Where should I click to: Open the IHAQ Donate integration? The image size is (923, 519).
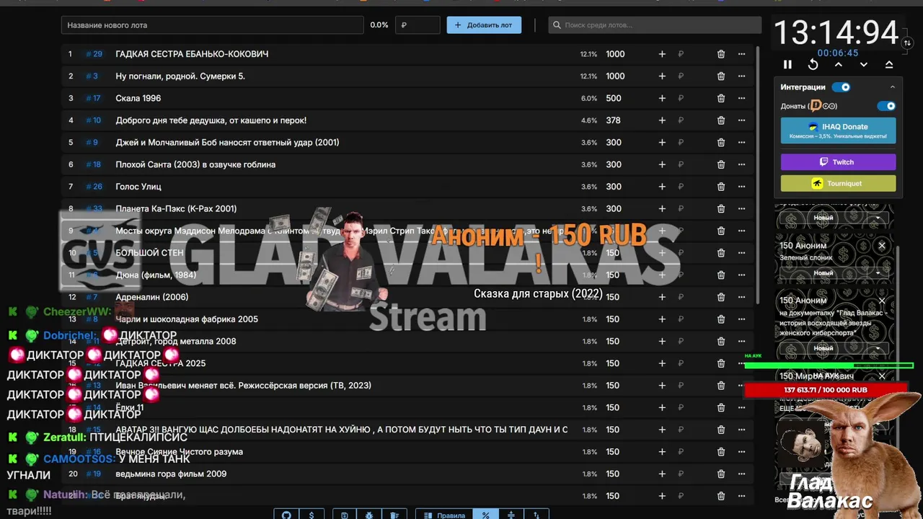(838, 130)
